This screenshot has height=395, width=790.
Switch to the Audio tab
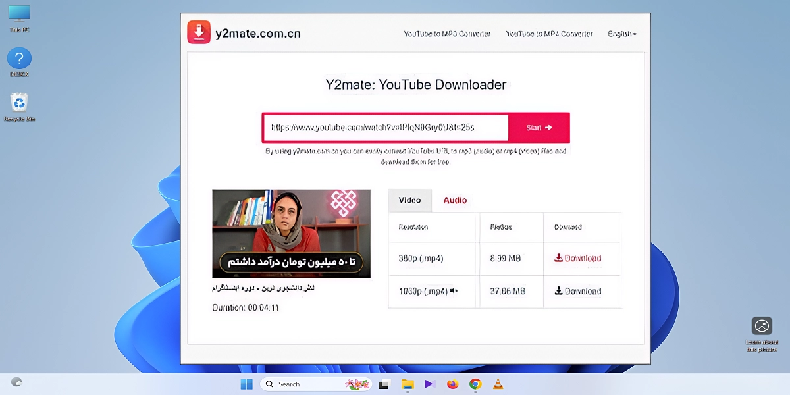[x=455, y=200]
